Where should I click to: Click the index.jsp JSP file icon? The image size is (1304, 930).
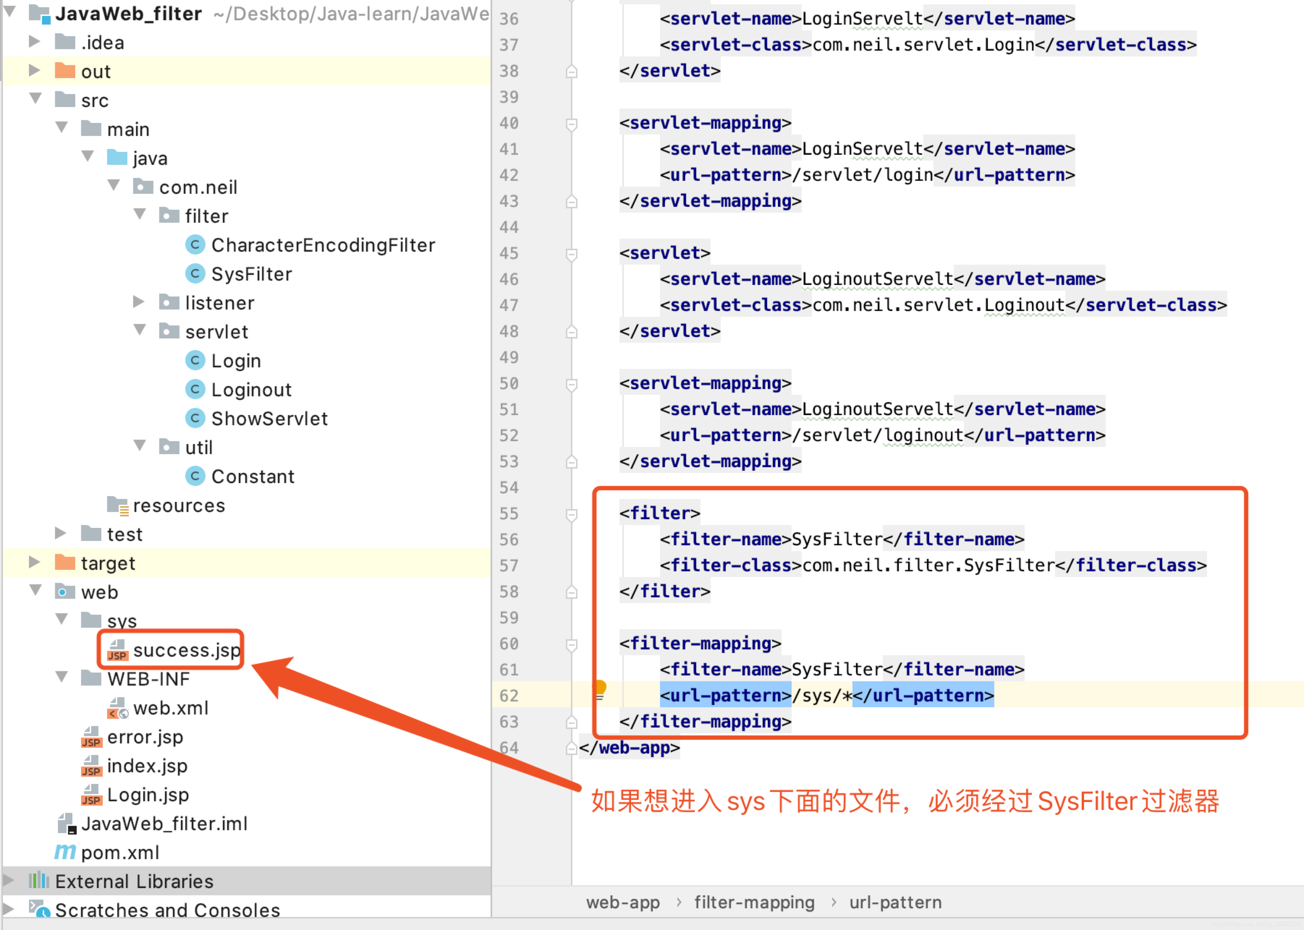click(92, 765)
